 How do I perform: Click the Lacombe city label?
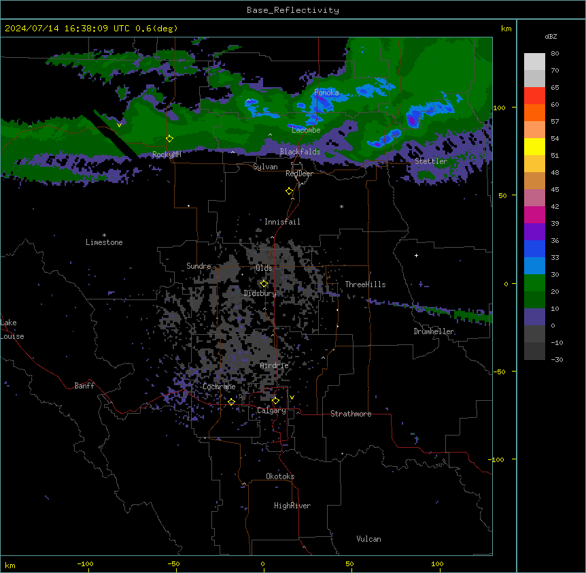click(306, 130)
